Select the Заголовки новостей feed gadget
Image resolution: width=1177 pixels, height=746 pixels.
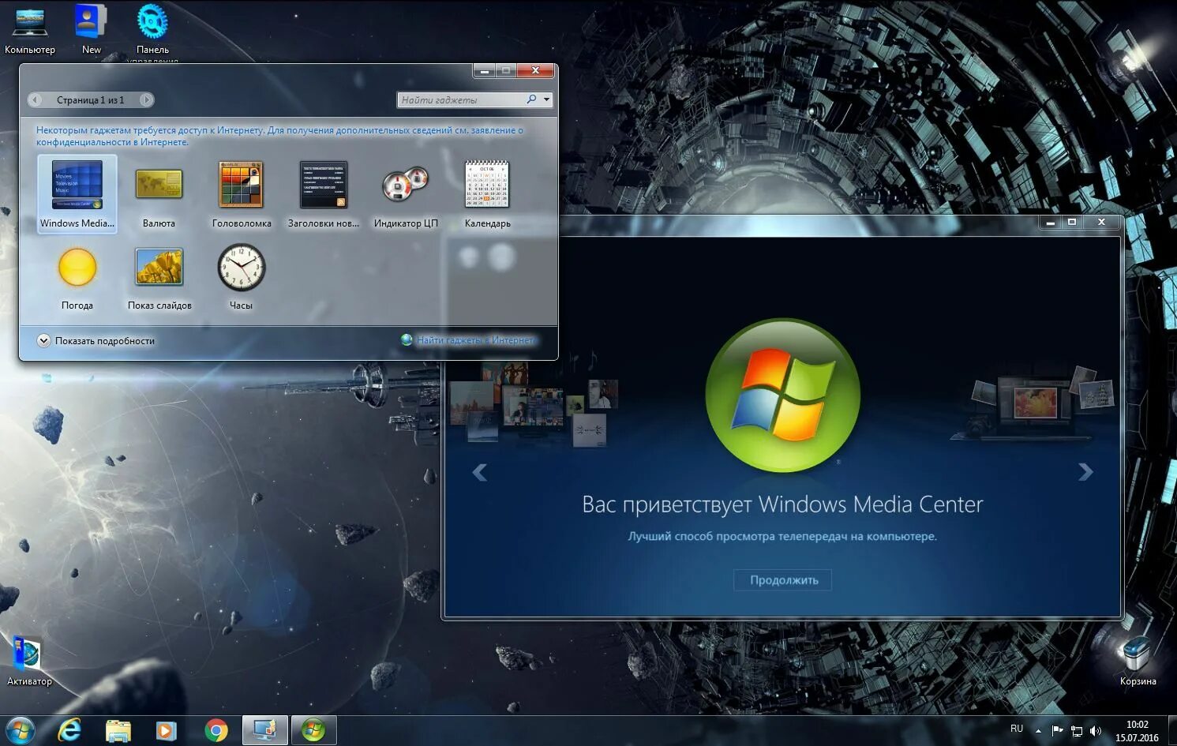323,194
